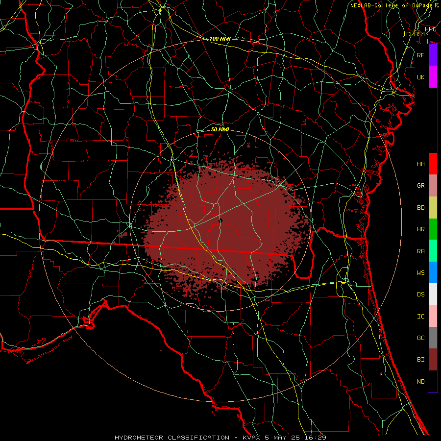The image size is (441, 441).
Task: Click the BI brown legend swatch
Action: 433,360
